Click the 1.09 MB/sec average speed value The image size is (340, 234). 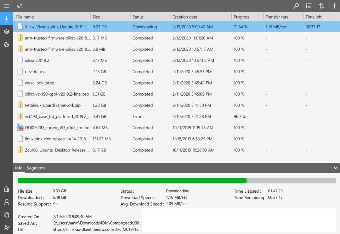(177, 204)
